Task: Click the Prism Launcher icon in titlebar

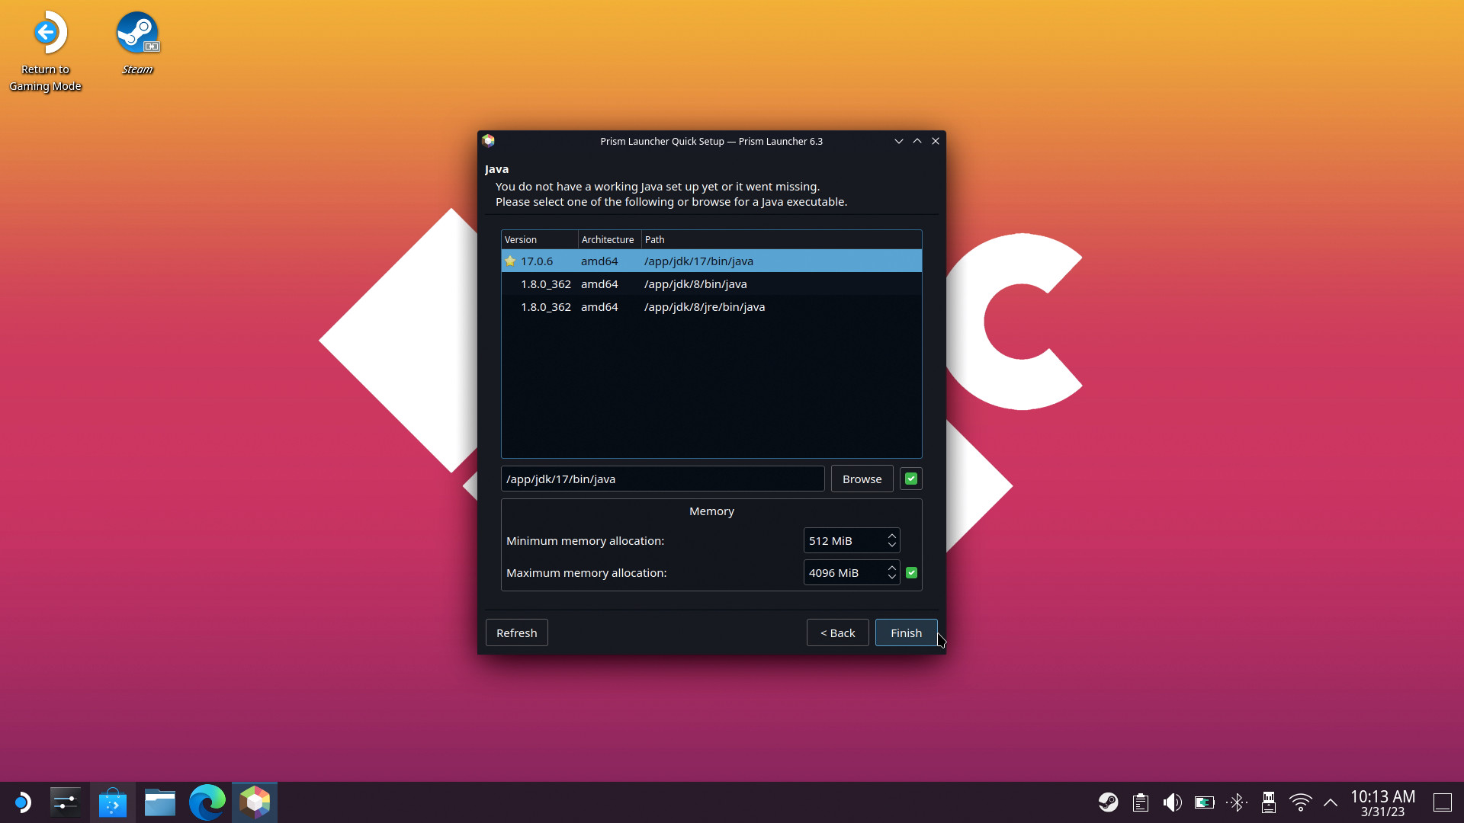Action: click(489, 141)
